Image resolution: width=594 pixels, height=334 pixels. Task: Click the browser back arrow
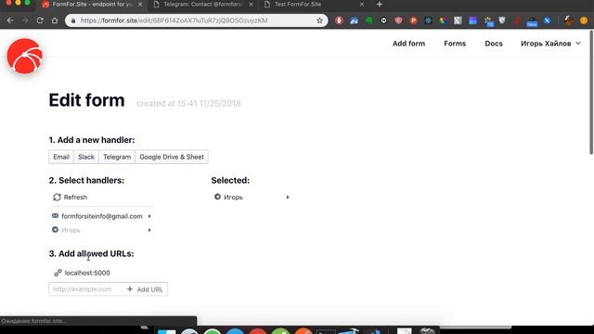click(10, 20)
